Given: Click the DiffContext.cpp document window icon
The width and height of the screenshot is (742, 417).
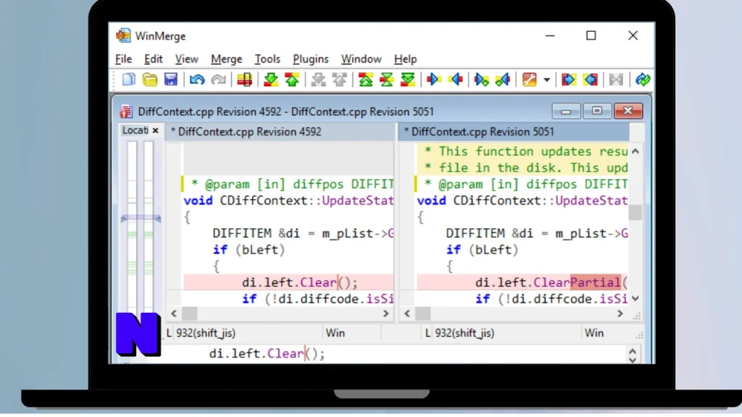Looking at the screenshot, I should pos(126,111).
